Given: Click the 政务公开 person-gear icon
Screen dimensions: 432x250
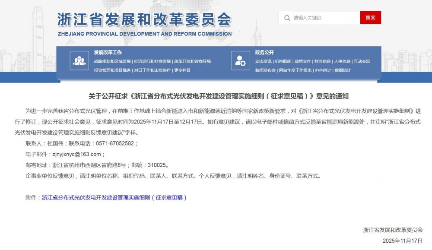Looking at the screenshot, I should (x=240, y=61).
